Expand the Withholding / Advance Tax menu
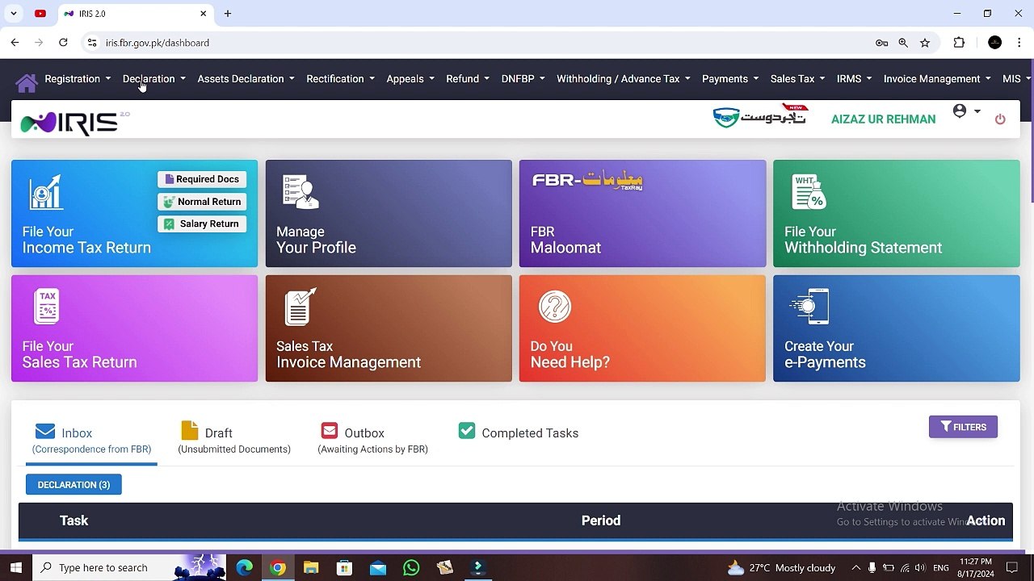Image resolution: width=1034 pixels, height=581 pixels. (623, 79)
